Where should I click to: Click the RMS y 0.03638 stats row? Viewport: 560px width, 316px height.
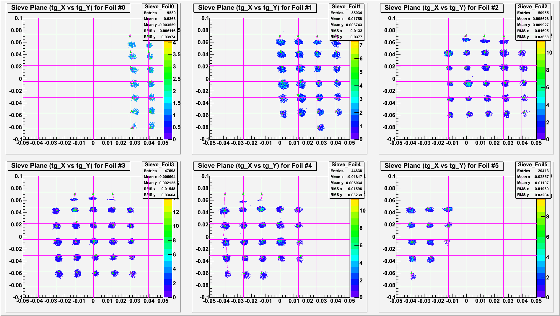[x=533, y=37]
